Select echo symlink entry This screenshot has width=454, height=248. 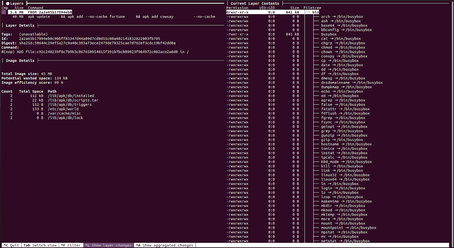pos(342,91)
